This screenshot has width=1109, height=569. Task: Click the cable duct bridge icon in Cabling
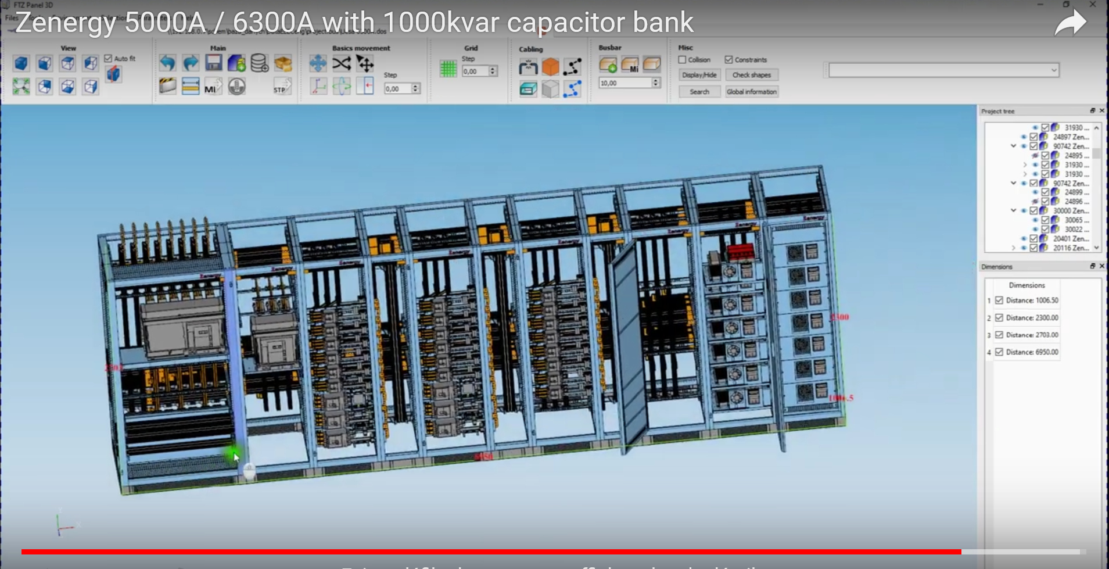(528, 67)
